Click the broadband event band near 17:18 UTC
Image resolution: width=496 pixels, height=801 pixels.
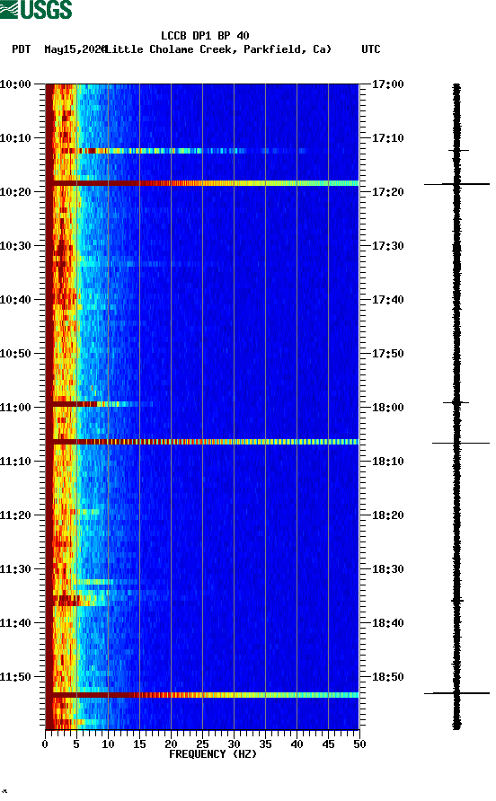pyautogui.click(x=202, y=183)
